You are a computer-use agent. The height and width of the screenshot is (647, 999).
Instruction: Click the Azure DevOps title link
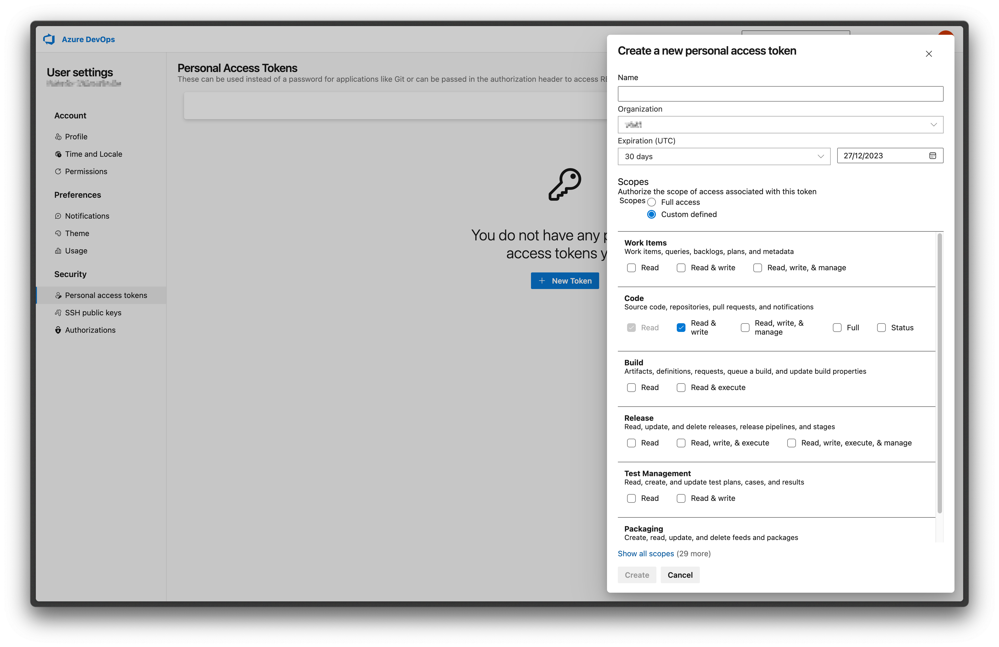(x=88, y=39)
